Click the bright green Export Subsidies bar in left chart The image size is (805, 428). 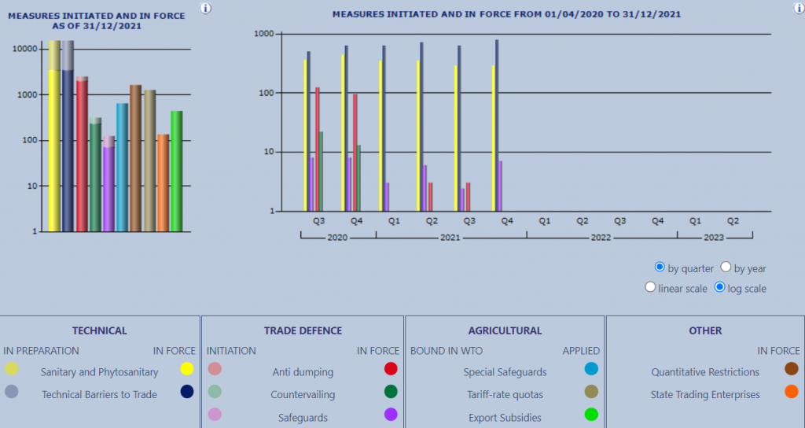pyautogui.click(x=177, y=171)
